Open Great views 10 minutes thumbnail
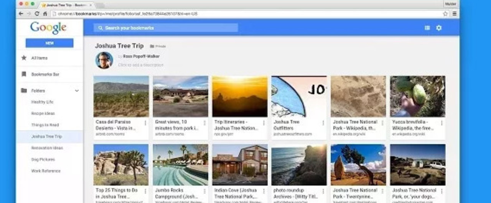Screen dimensions: 491x203 click(180, 97)
